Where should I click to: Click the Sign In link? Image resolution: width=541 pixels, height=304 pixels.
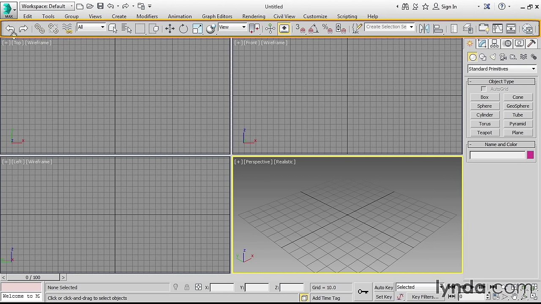click(x=449, y=7)
